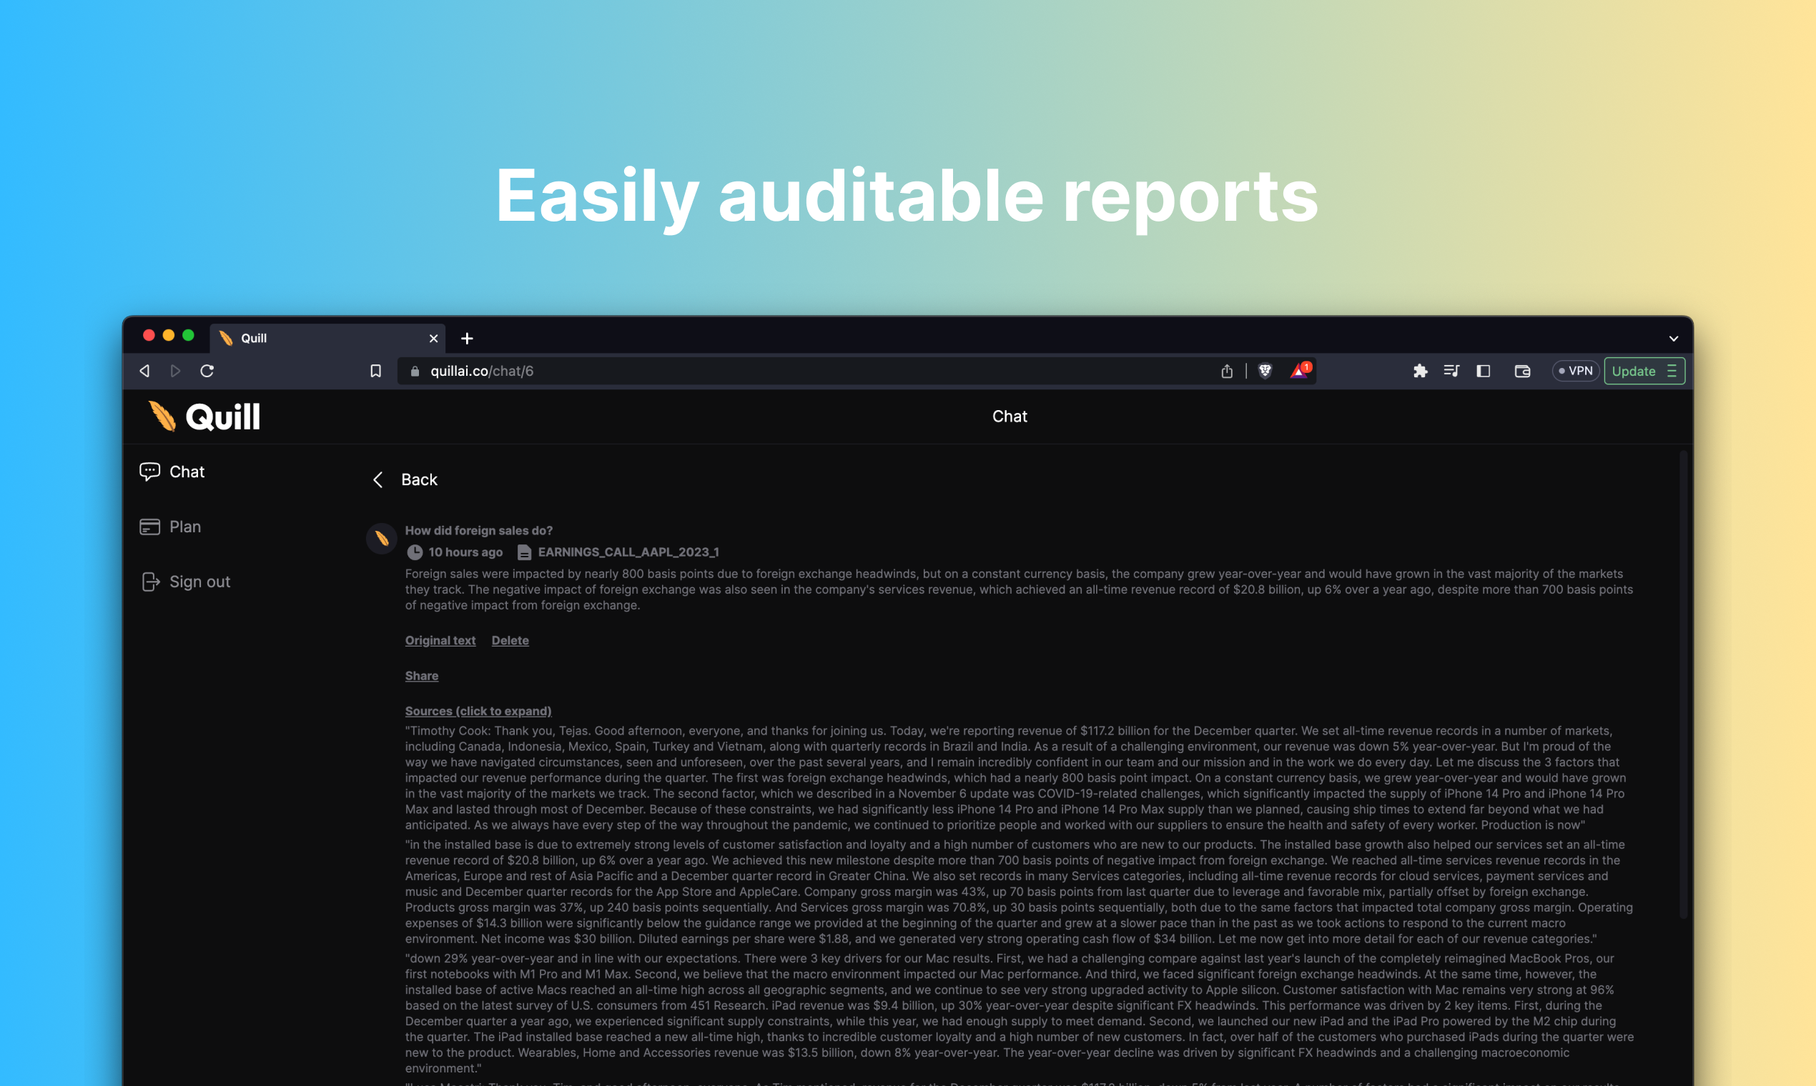Reload the page with refresh icon

tap(207, 371)
